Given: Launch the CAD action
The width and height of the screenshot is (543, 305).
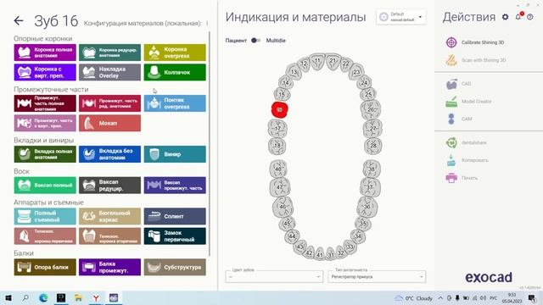Looking at the screenshot, I should 458,84.
